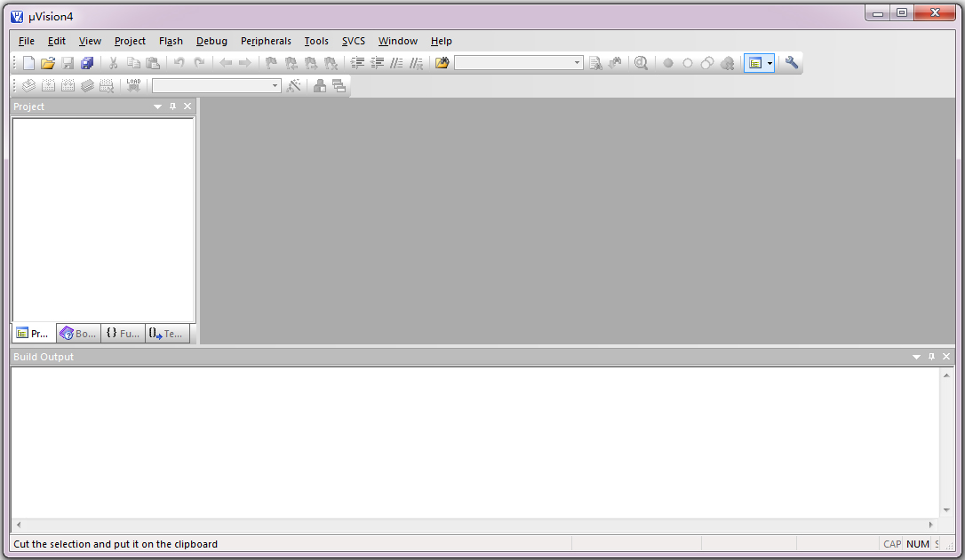965x560 pixels.
Task: Open the SVCS menu
Action: (354, 41)
